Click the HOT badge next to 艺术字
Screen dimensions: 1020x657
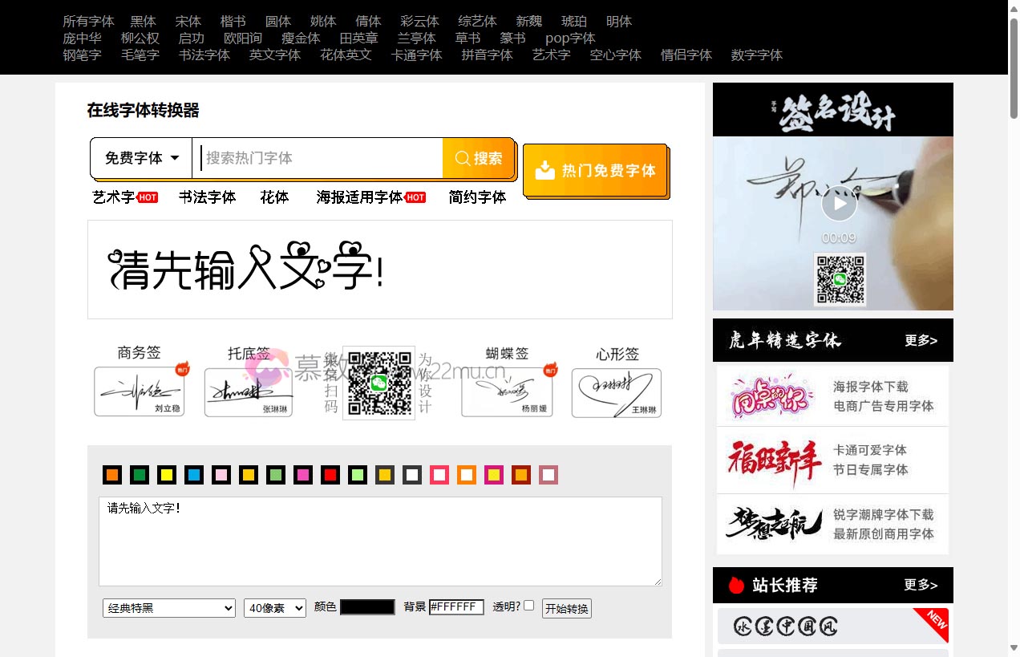point(147,197)
